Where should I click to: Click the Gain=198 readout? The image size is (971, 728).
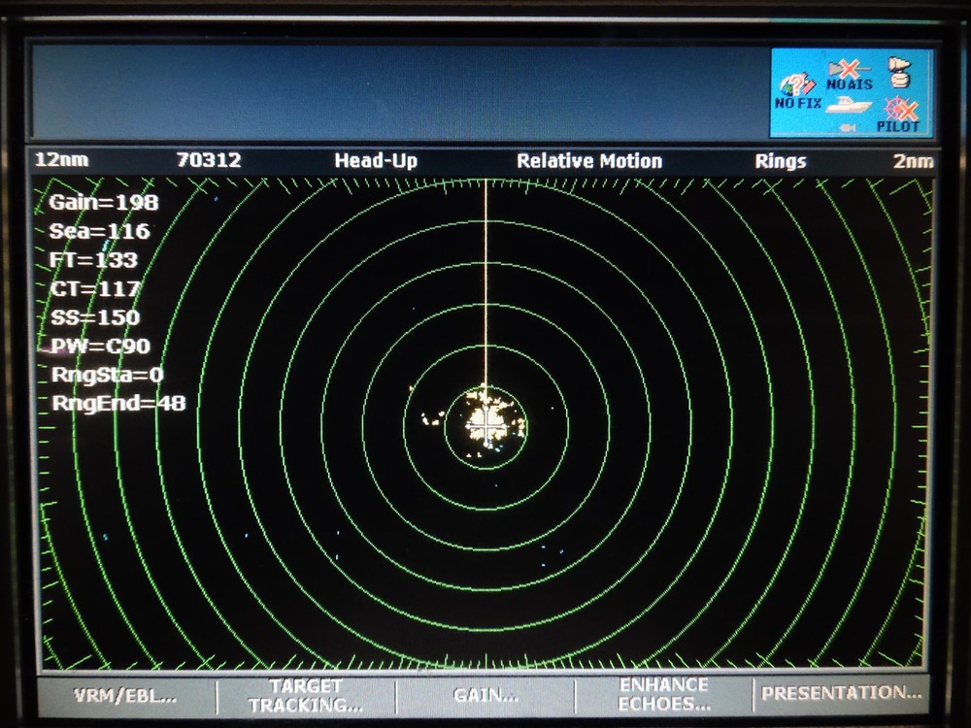pyautogui.click(x=104, y=203)
